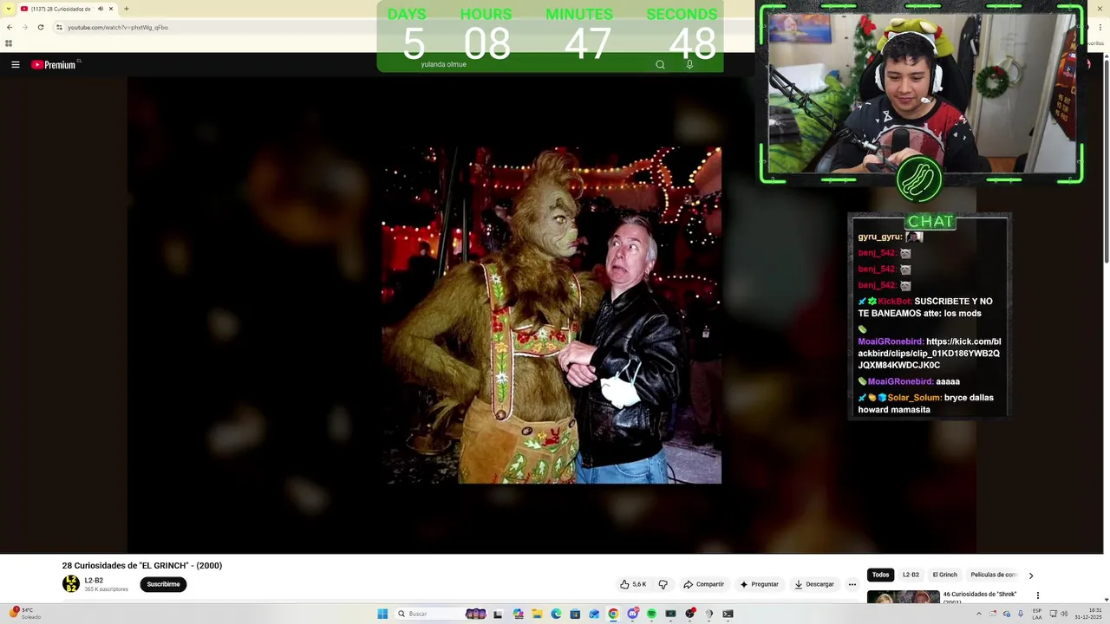Click the YouTube search magnifier icon
The image size is (1110, 624).
point(660,65)
